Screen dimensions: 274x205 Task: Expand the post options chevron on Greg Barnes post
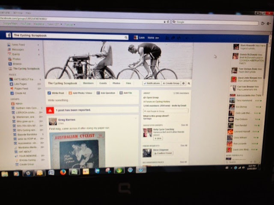136,119
